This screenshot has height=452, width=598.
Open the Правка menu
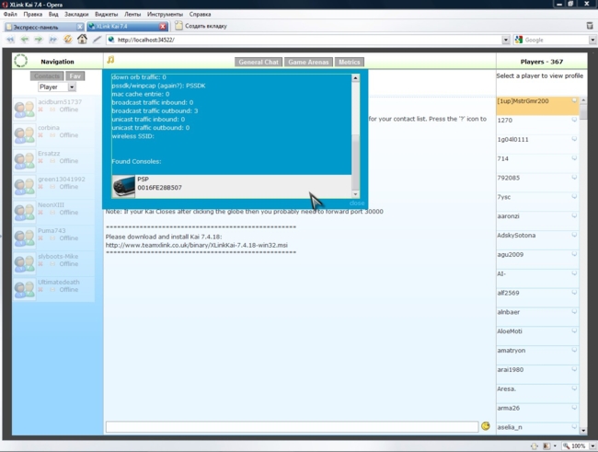[x=33, y=14]
